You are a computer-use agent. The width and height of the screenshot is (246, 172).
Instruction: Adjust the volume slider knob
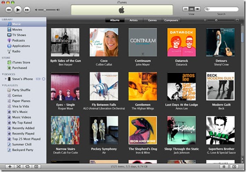pos(45,10)
